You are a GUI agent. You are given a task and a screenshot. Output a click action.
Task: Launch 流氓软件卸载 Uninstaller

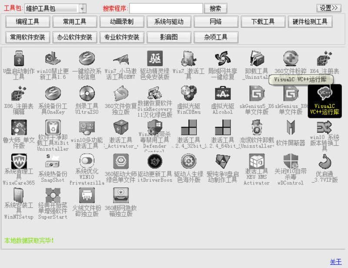coord(257,134)
